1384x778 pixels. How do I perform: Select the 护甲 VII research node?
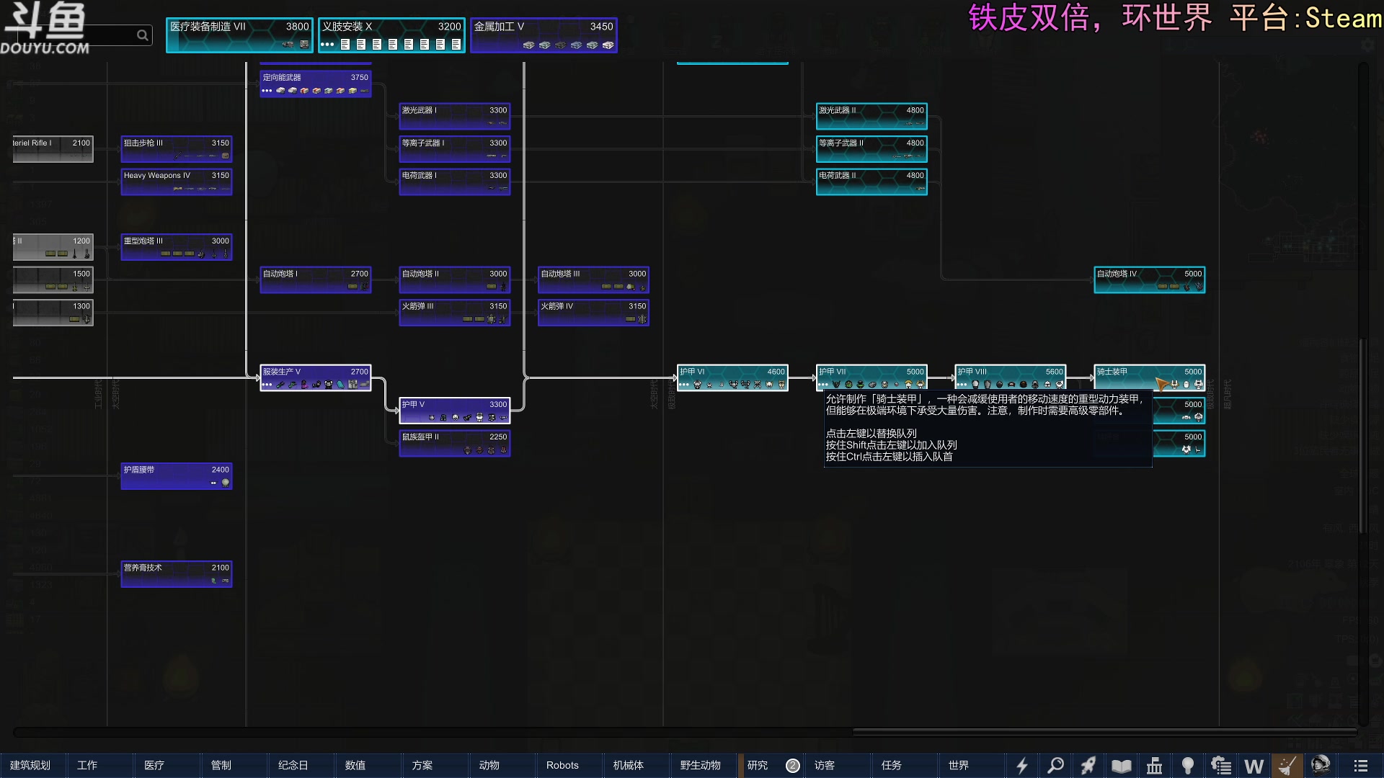[x=871, y=377]
